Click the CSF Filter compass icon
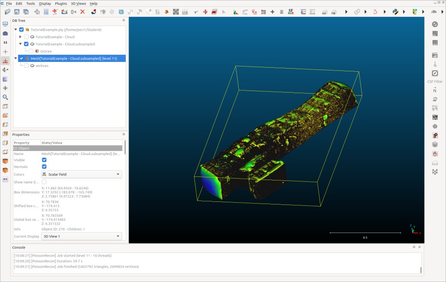This screenshot has width=446, height=282. [x=435, y=73]
